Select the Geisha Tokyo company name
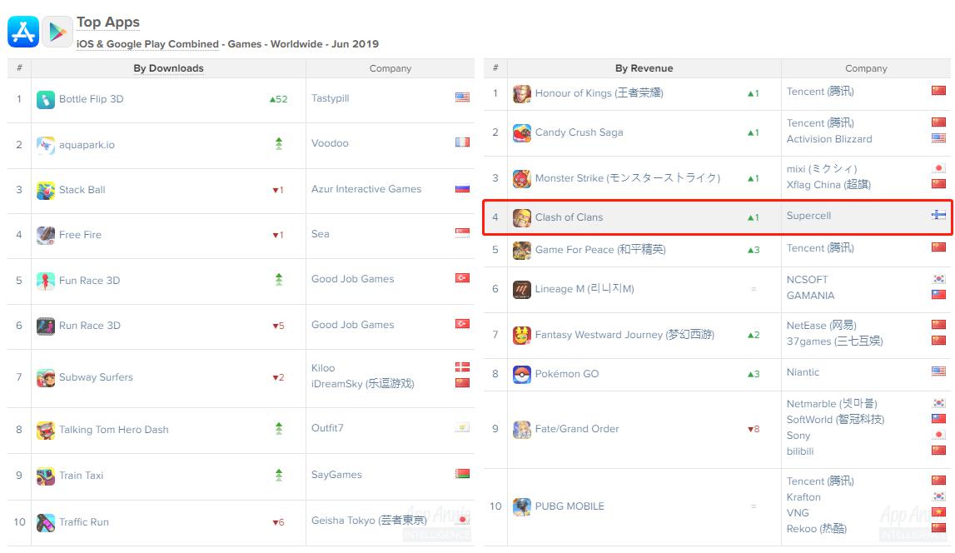 (369, 521)
